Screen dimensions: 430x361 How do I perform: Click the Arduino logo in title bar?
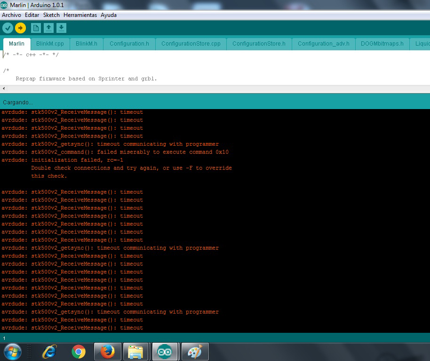point(4,5)
